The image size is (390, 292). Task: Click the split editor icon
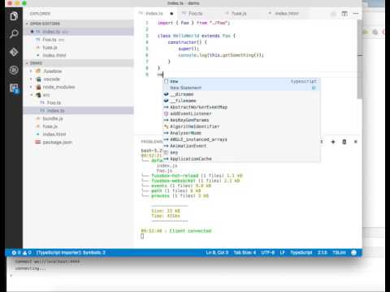click(344, 14)
